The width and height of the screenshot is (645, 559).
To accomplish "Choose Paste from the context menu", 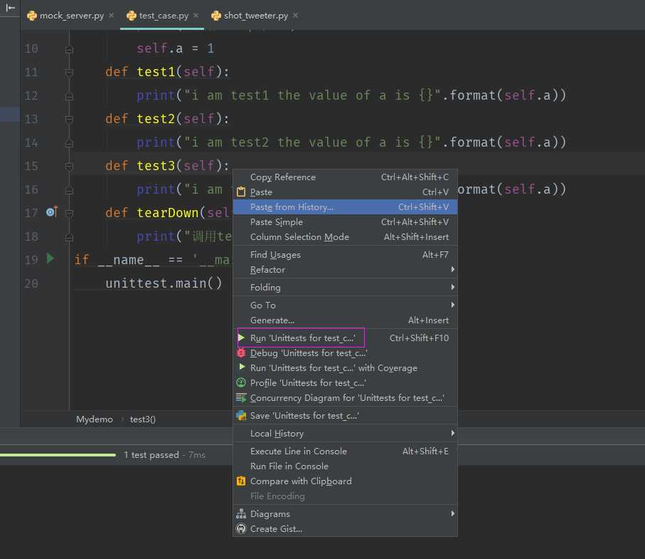I will (345, 192).
